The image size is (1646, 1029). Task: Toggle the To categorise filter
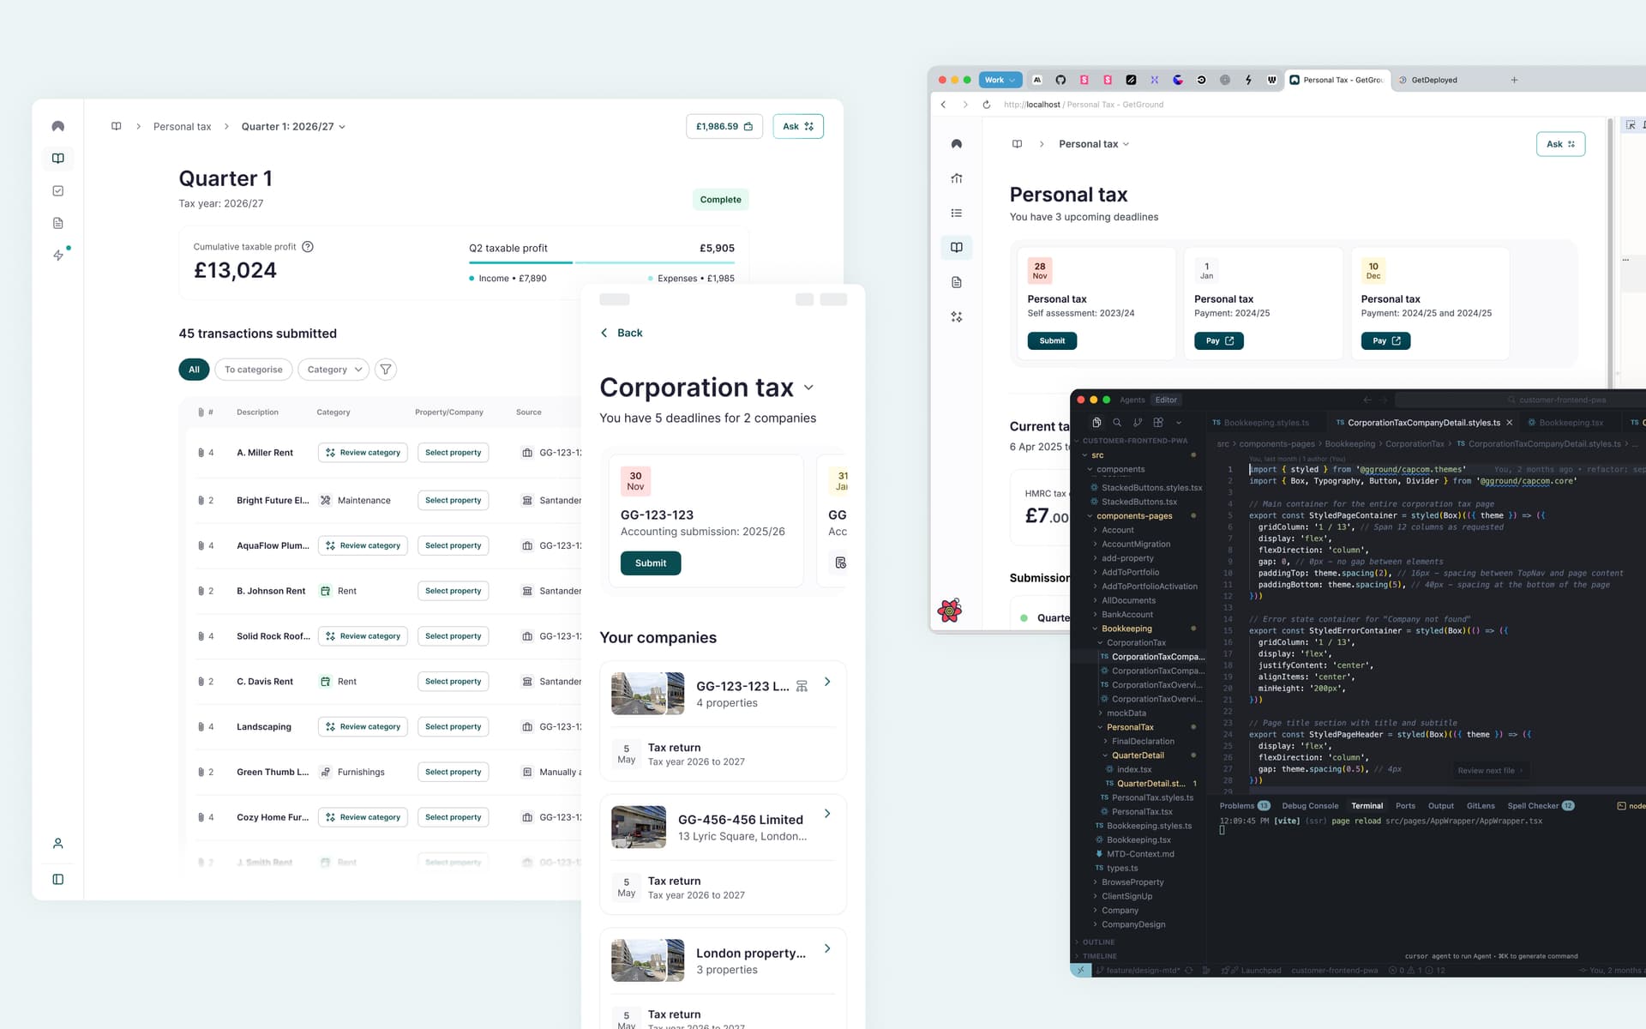254,369
